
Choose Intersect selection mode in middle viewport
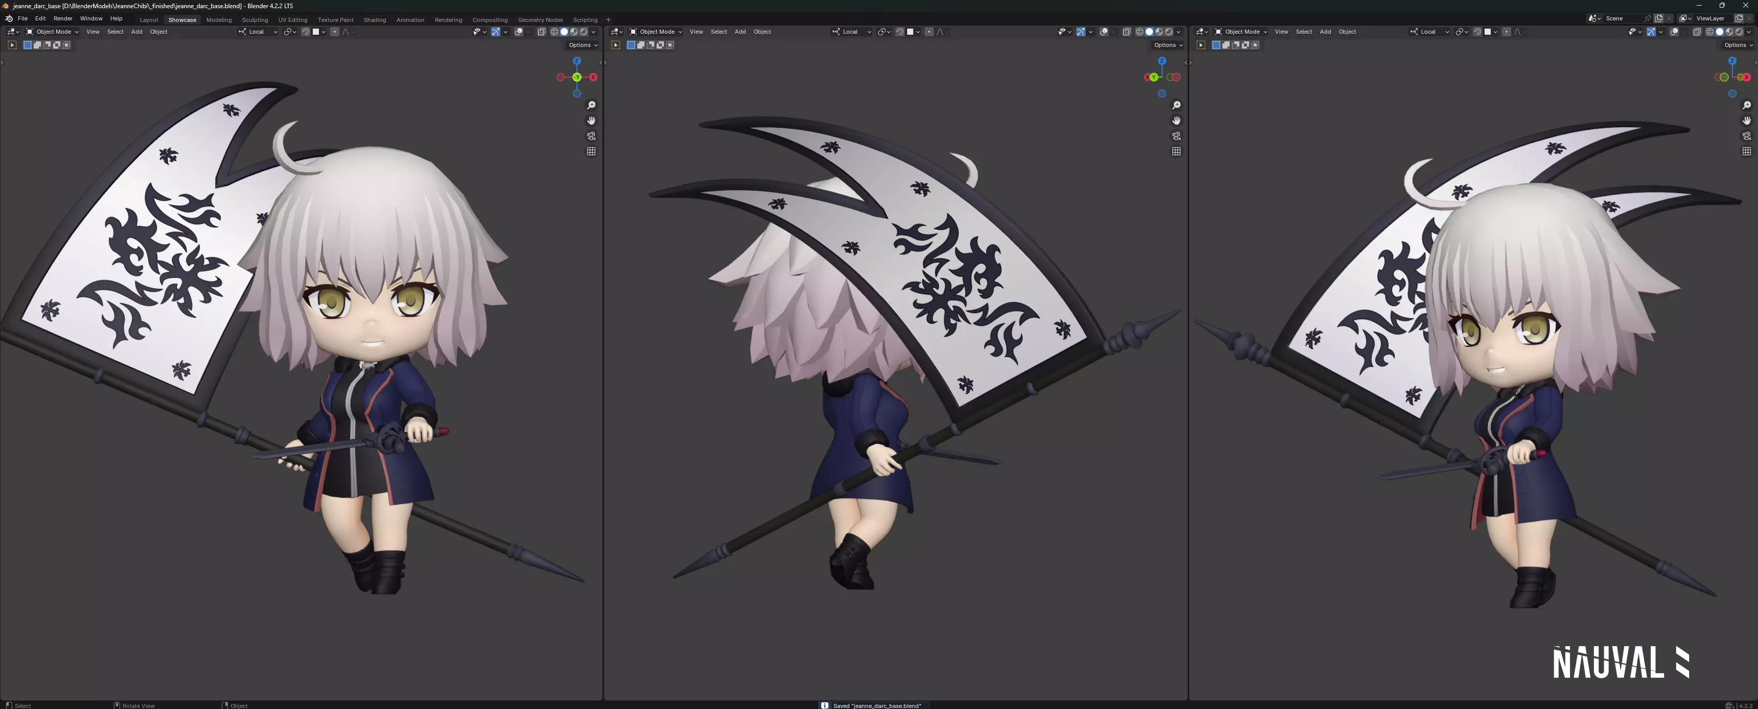tap(669, 45)
